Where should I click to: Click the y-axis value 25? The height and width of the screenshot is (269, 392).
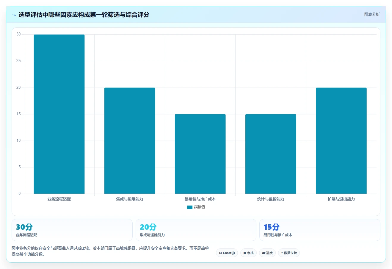pos(18,61)
